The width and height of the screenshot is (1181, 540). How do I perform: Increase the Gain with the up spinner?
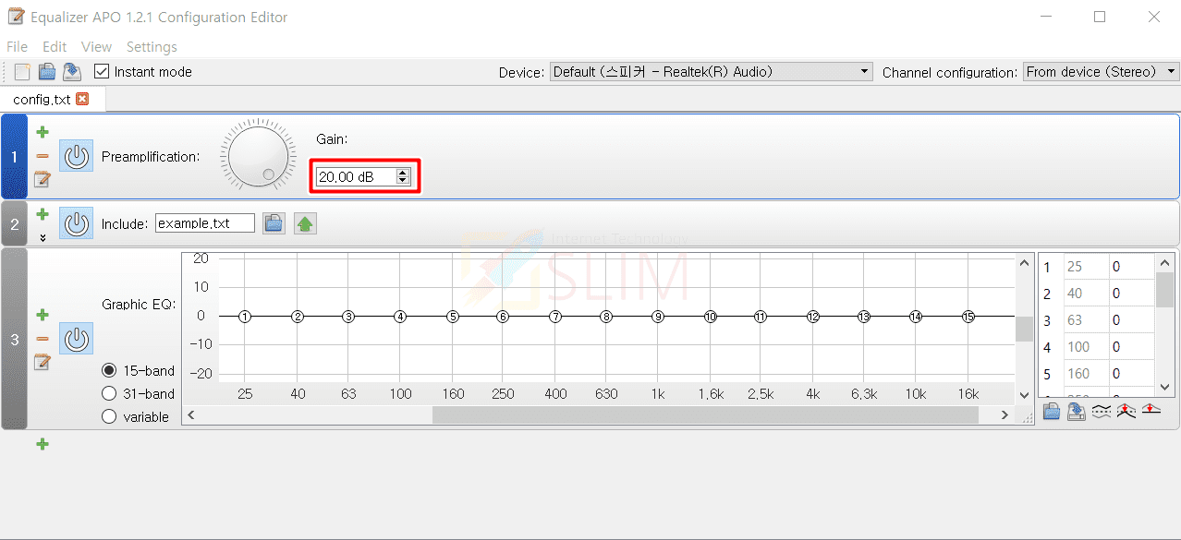pos(403,173)
